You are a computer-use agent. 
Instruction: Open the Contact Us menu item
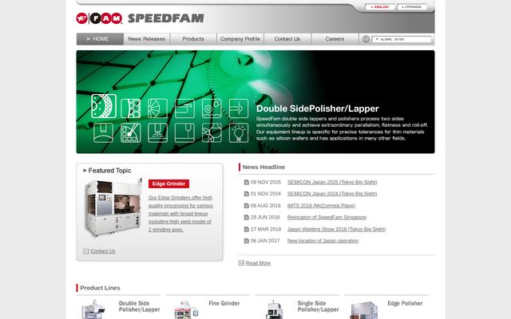click(287, 39)
